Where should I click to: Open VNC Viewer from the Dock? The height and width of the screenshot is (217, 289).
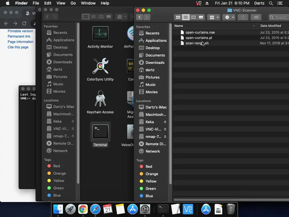point(188,209)
